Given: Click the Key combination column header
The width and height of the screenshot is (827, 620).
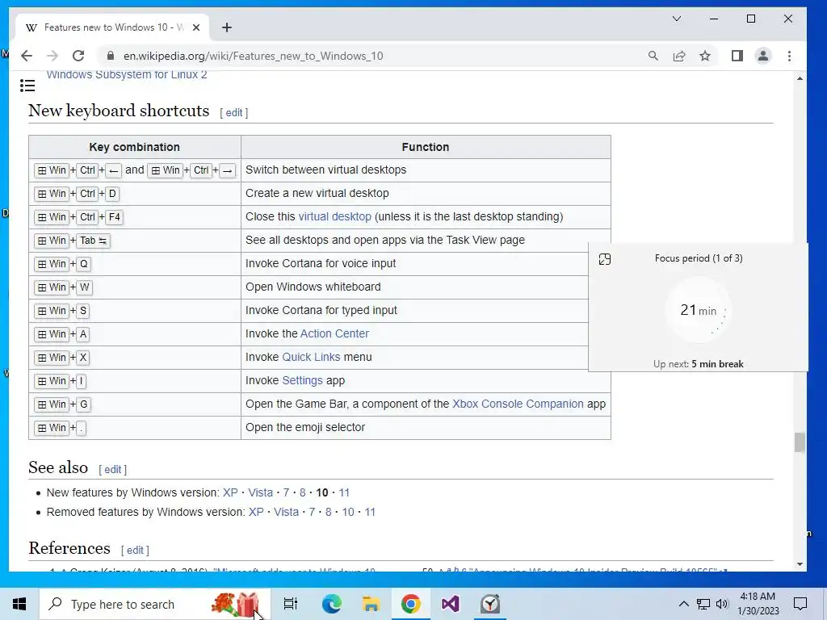Looking at the screenshot, I should click(135, 147).
